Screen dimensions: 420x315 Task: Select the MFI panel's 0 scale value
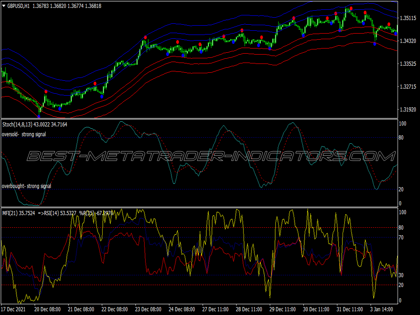[400, 301]
